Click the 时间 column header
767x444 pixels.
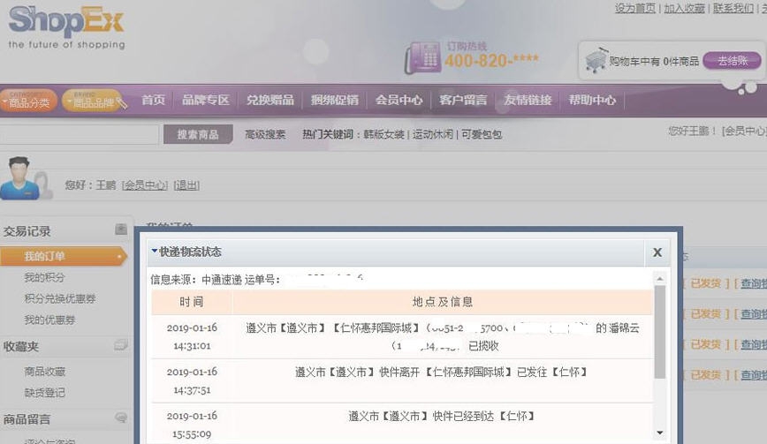pos(192,302)
